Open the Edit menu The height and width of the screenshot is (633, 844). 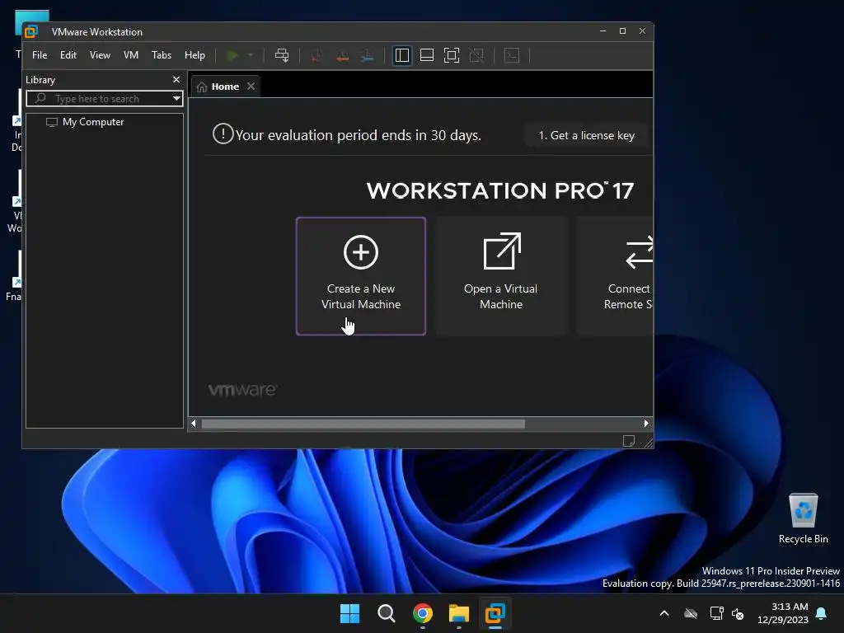pyautogui.click(x=68, y=55)
